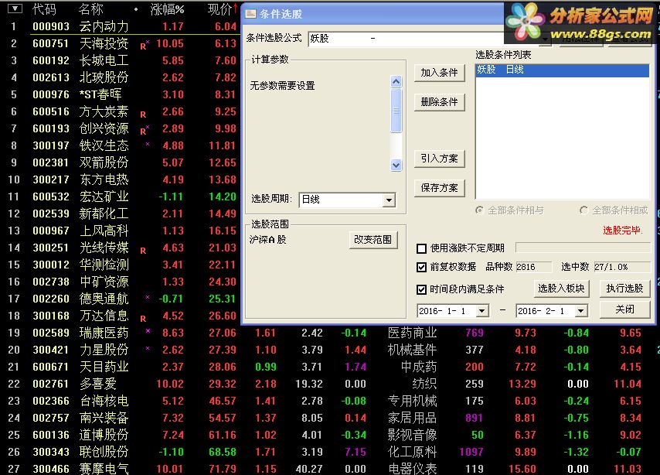Uncheck 前复权数据 checkbox
The width and height of the screenshot is (660, 475).
[421, 267]
